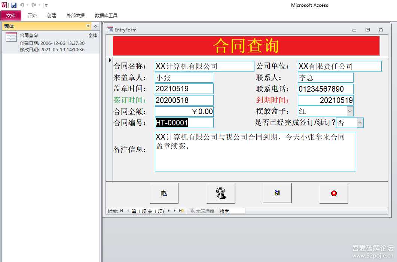This screenshot has width=397, height=262.
Task: Click the red X close form button
Action: click(334, 193)
